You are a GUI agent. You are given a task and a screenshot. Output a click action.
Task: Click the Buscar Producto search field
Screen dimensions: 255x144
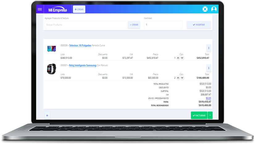pos(86,25)
